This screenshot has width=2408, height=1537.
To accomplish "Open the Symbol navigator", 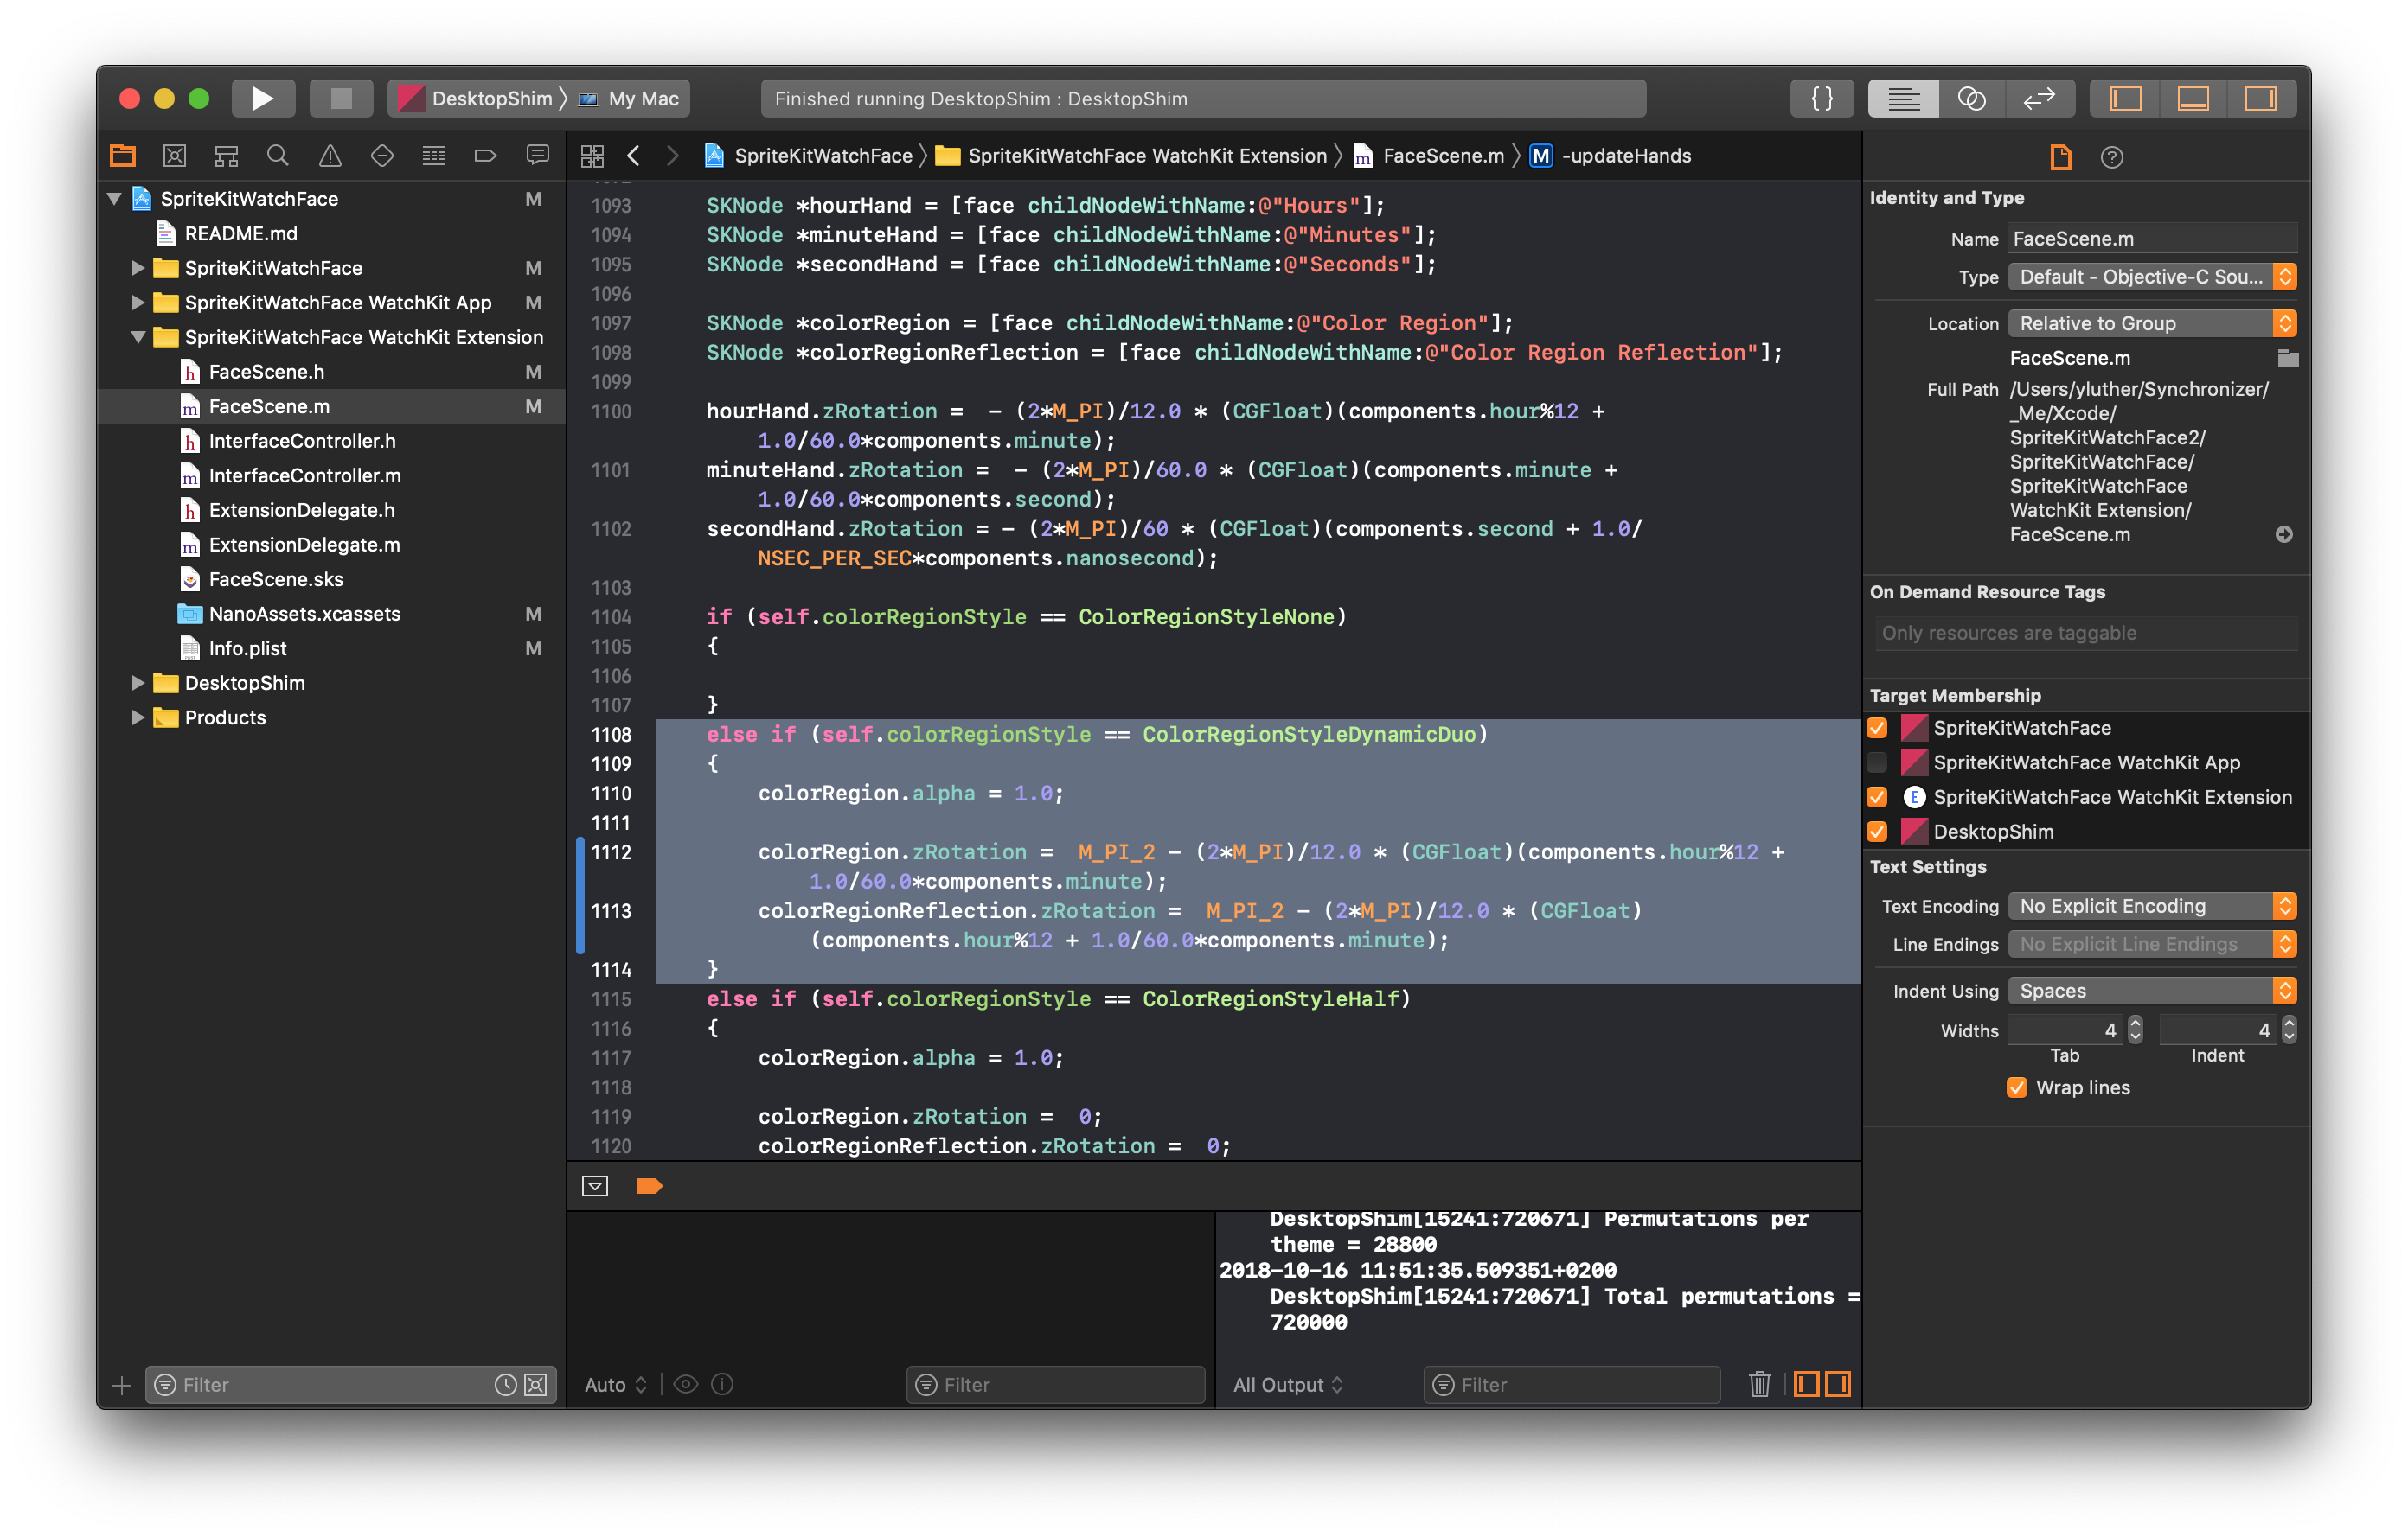I will (227, 155).
